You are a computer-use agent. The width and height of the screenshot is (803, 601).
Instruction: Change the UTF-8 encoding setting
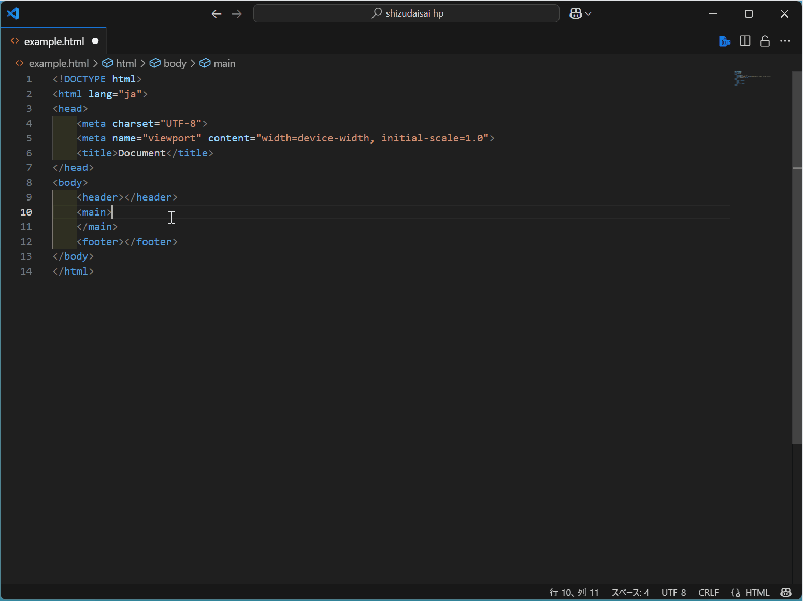click(673, 592)
